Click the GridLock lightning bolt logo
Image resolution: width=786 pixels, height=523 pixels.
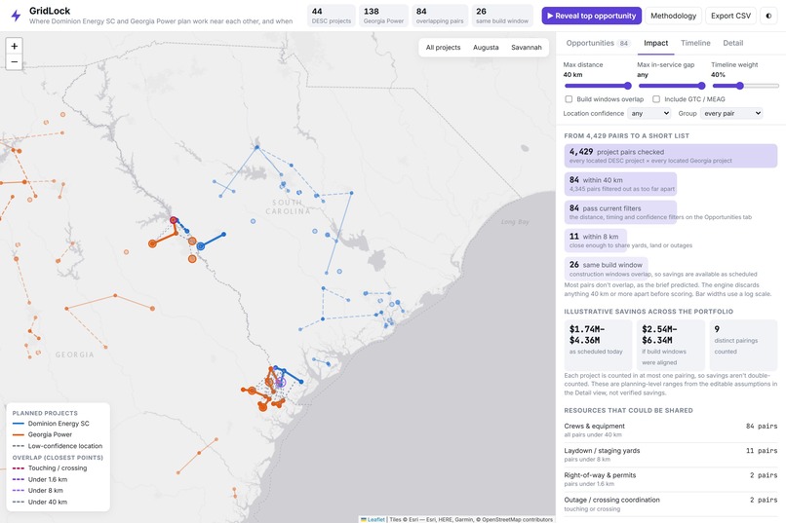[x=16, y=16]
